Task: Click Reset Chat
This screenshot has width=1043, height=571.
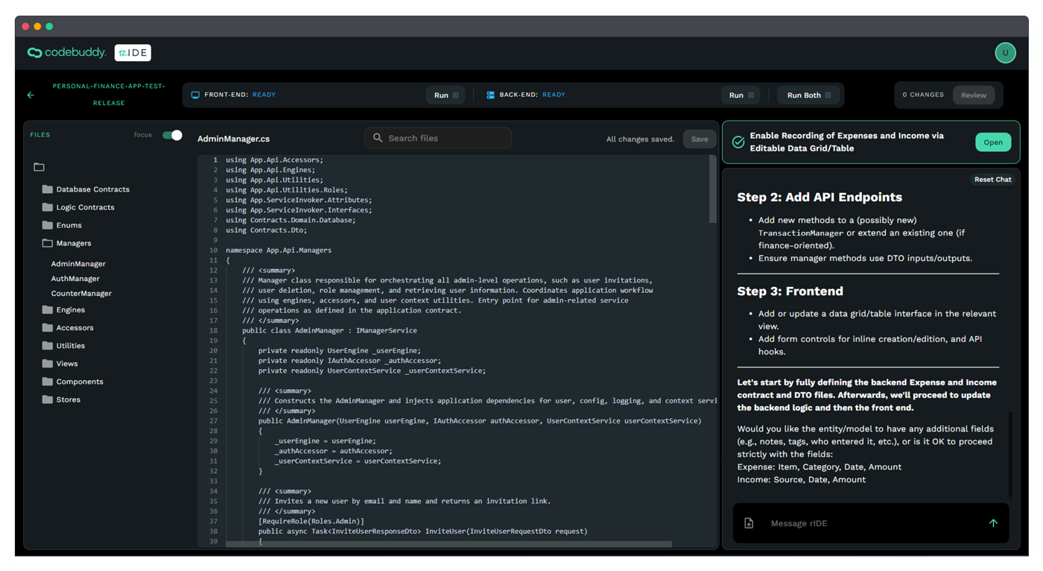Action: point(992,180)
